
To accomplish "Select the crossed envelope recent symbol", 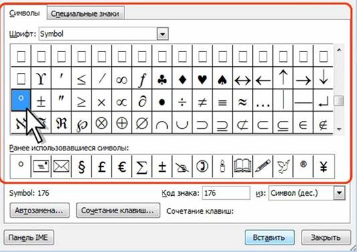I will [x=61, y=166].
